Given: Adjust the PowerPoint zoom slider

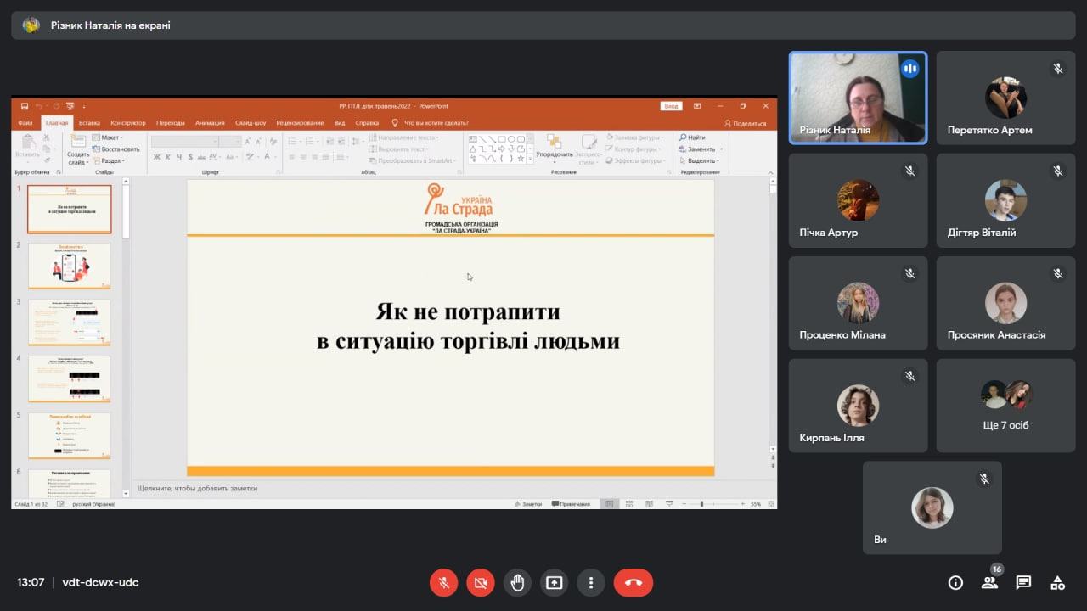Looking at the screenshot, I should pyautogui.click(x=701, y=504).
